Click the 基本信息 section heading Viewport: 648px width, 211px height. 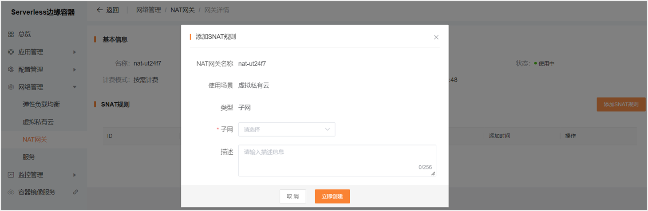pos(115,39)
